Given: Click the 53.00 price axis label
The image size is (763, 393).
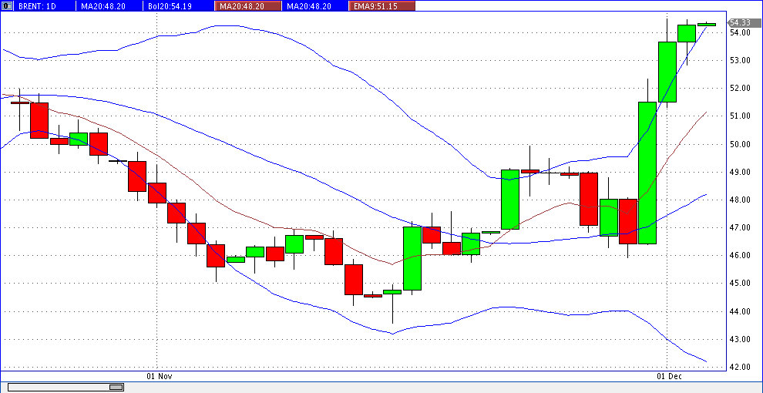Looking at the screenshot, I should pyautogui.click(x=740, y=60).
